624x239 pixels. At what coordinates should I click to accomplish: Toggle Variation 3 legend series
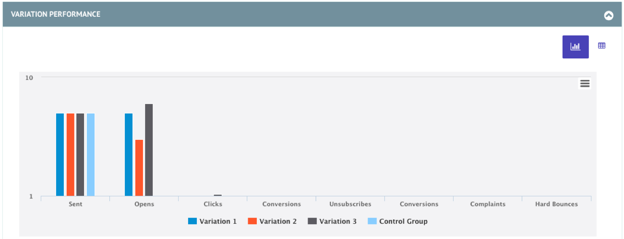pos(338,221)
